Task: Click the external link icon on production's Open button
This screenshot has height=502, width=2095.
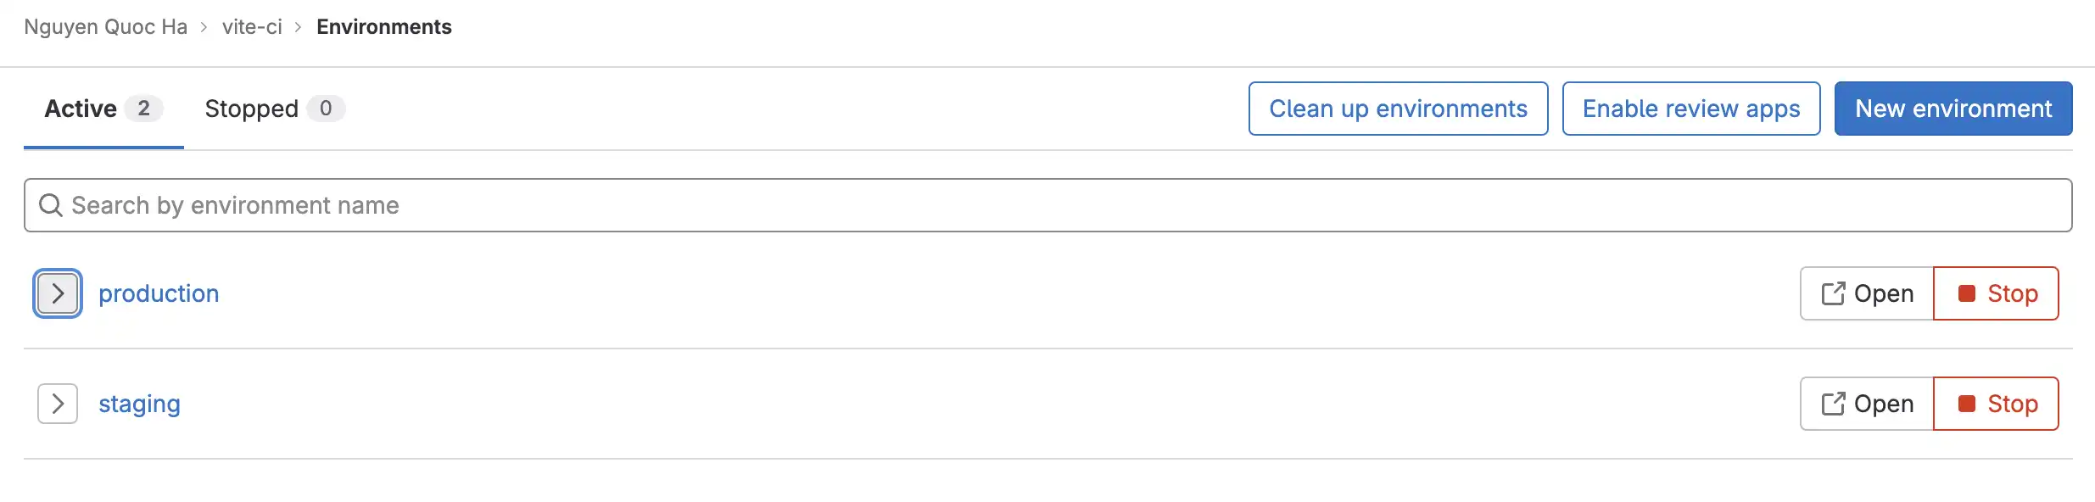Action: point(1834,293)
